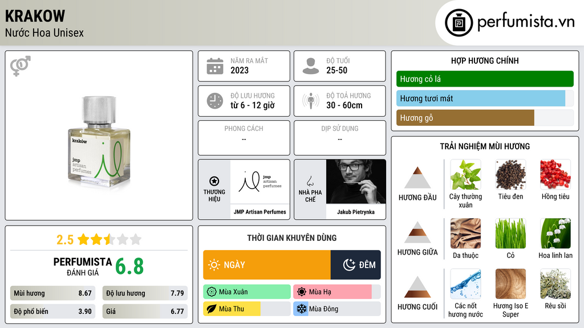Click the Jakub Pietrynka name link

356,212
